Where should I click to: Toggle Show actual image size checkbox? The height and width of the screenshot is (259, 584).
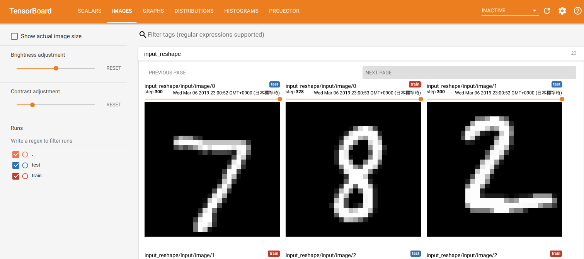[14, 36]
